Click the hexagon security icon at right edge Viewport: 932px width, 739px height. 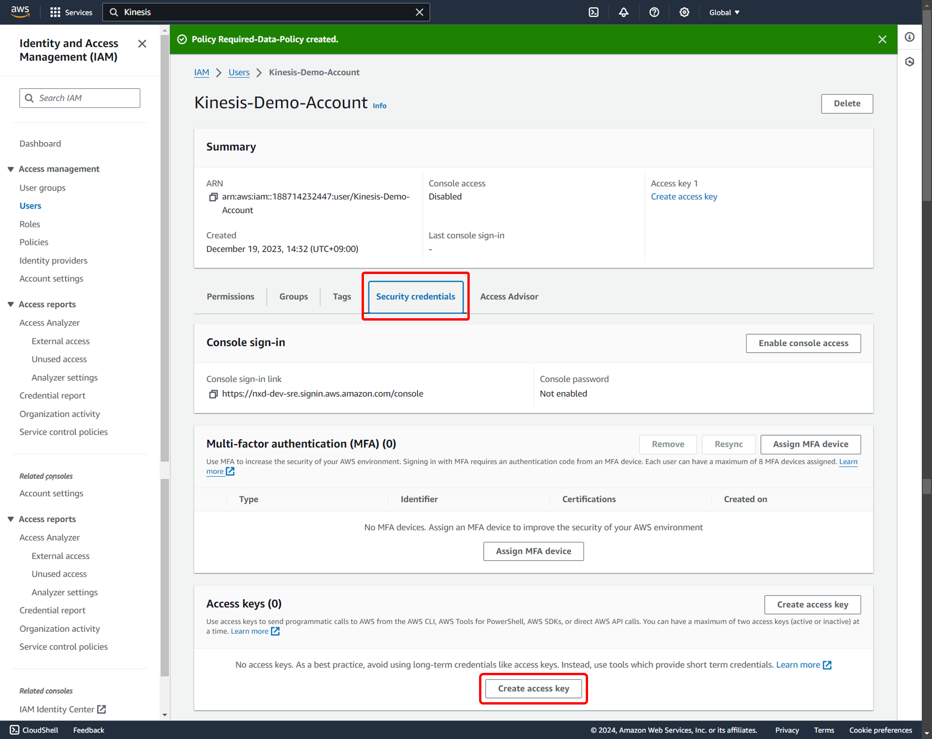coord(910,62)
